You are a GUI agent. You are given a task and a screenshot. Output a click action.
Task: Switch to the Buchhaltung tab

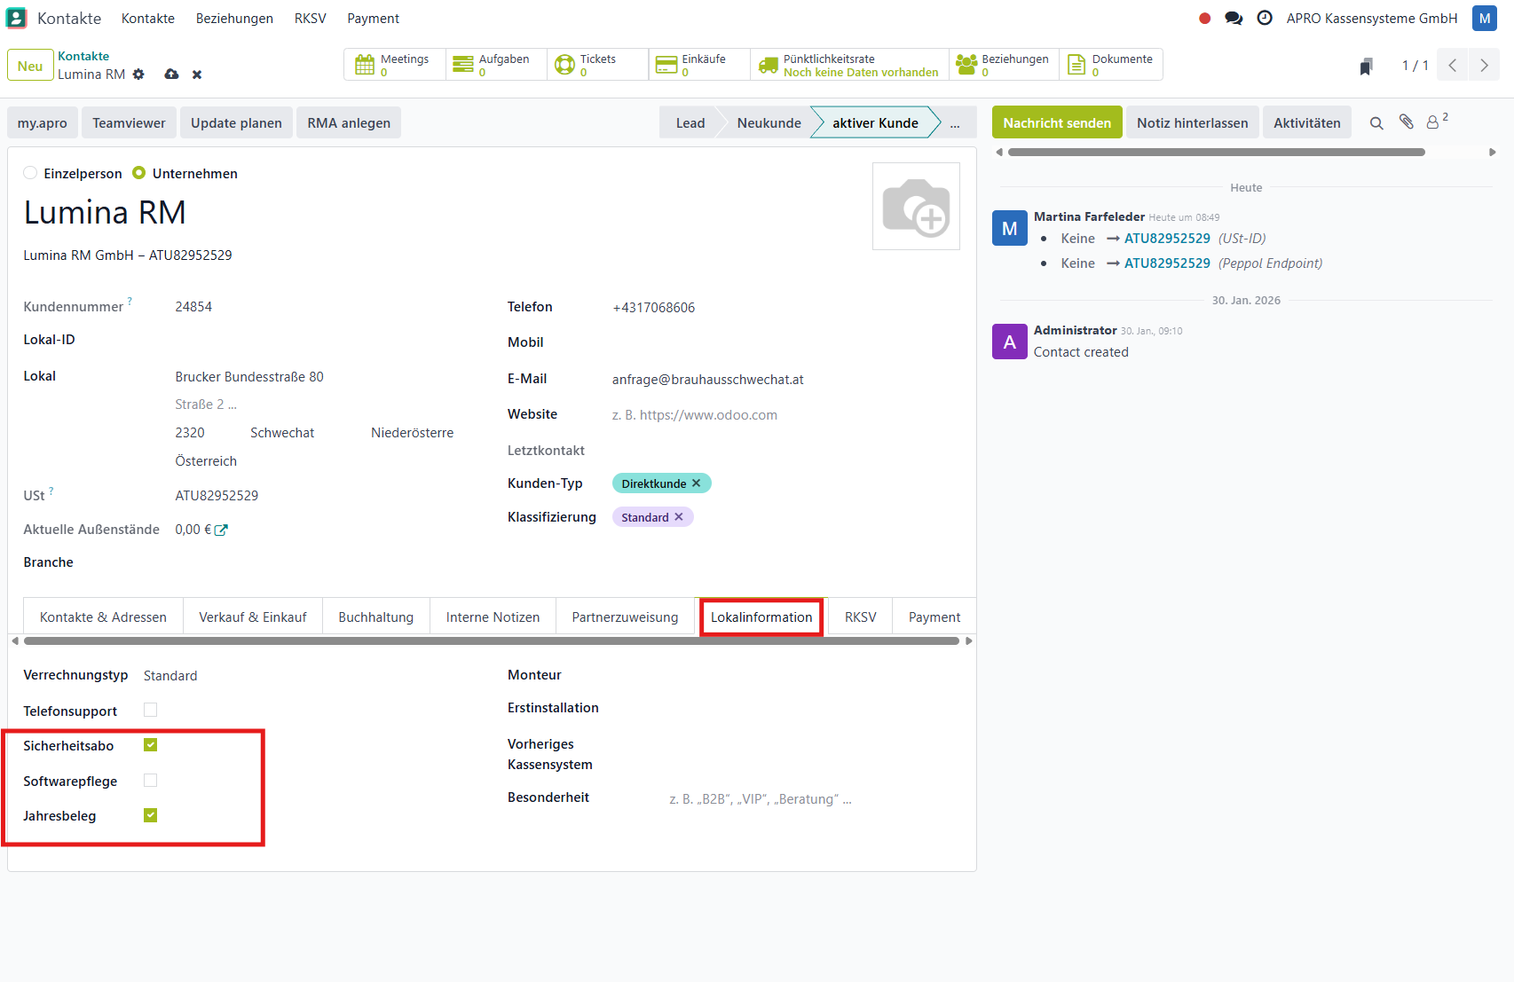tap(375, 617)
